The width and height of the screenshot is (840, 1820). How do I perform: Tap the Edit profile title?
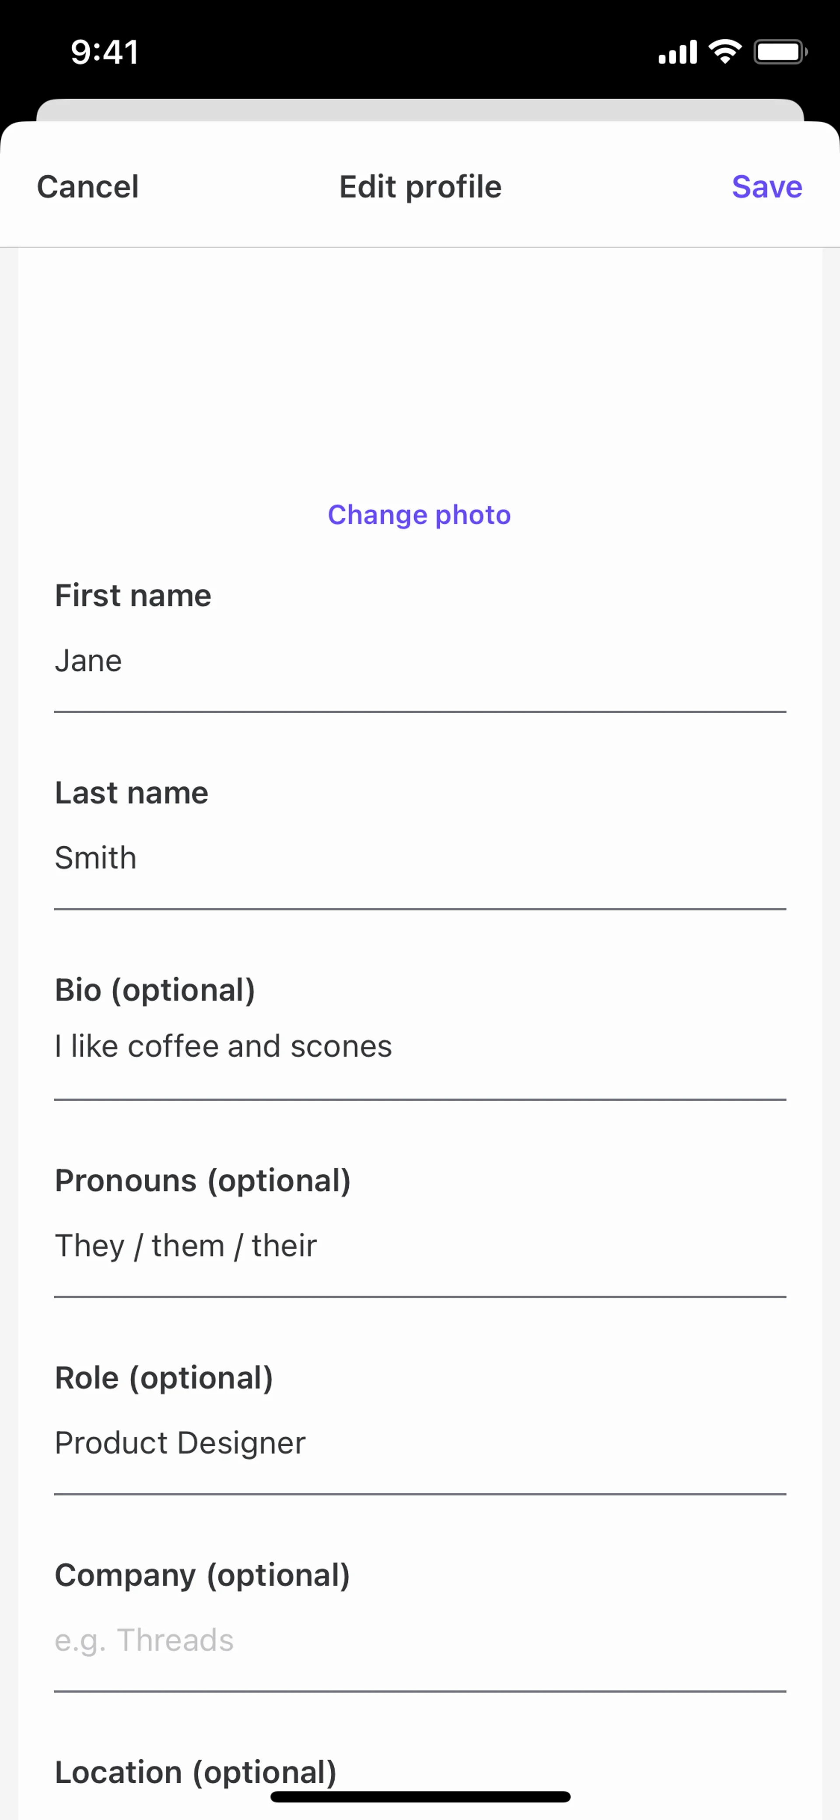(420, 187)
